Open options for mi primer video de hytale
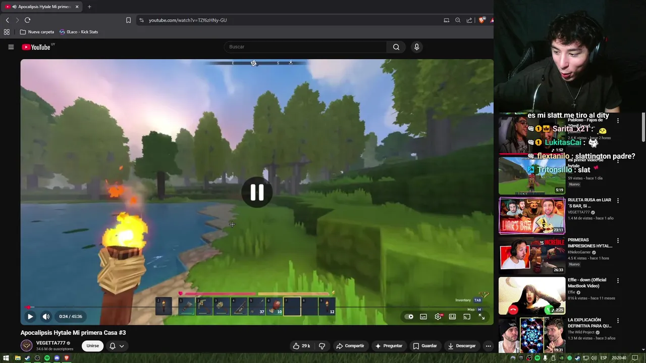 click(618, 161)
